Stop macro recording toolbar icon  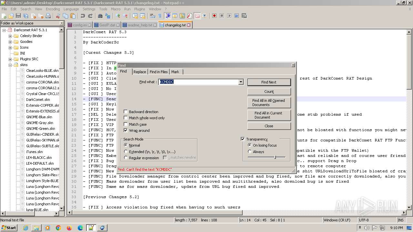222,16
